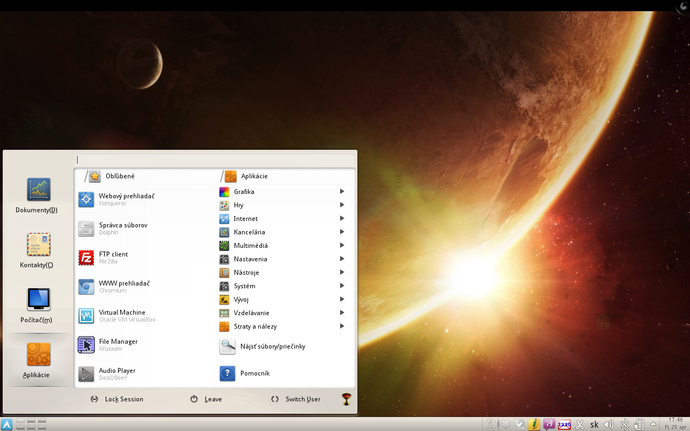The image size is (690, 431).
Task: Expand the Nástroje submenu arrow
Action: click(342, 272)
